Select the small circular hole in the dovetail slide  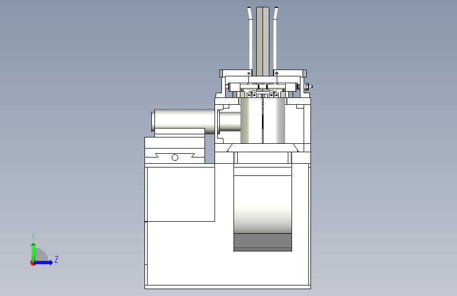(175, 157)
